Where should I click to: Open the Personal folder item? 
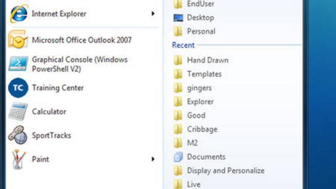click(201, 31)
